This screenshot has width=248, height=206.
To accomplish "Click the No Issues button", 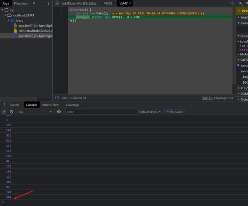I will pyautogui.click(x=174, y=112).
